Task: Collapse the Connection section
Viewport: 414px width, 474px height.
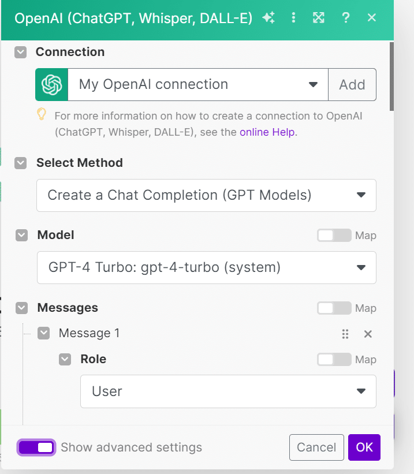Action: [21, 53]
